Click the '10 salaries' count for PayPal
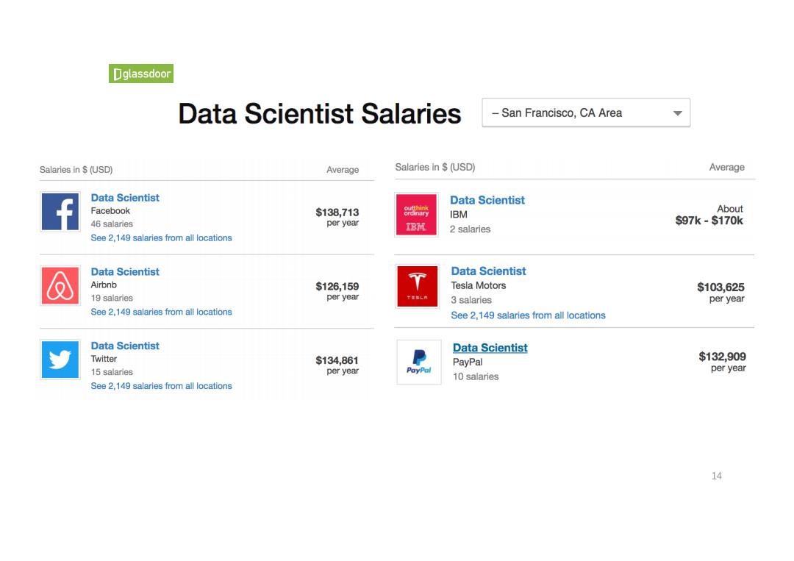The width and height of the screenshot is (794, 561). point(476,376)
